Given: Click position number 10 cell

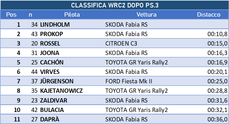Looking at the screenshot, I should (x=17, y=110).
